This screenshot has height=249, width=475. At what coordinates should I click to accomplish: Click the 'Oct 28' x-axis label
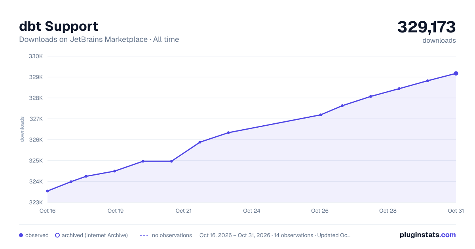388,211
